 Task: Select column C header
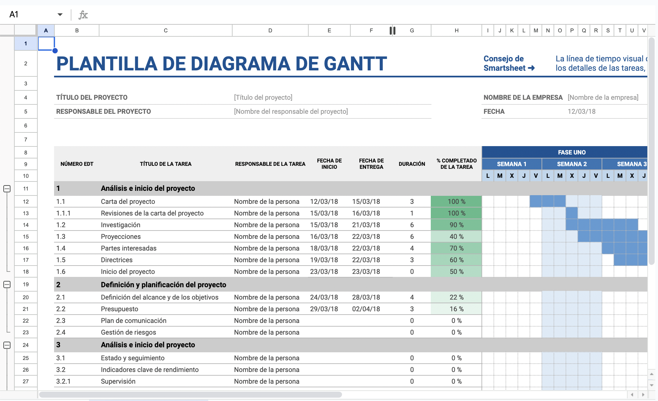[x=166, y=31]
